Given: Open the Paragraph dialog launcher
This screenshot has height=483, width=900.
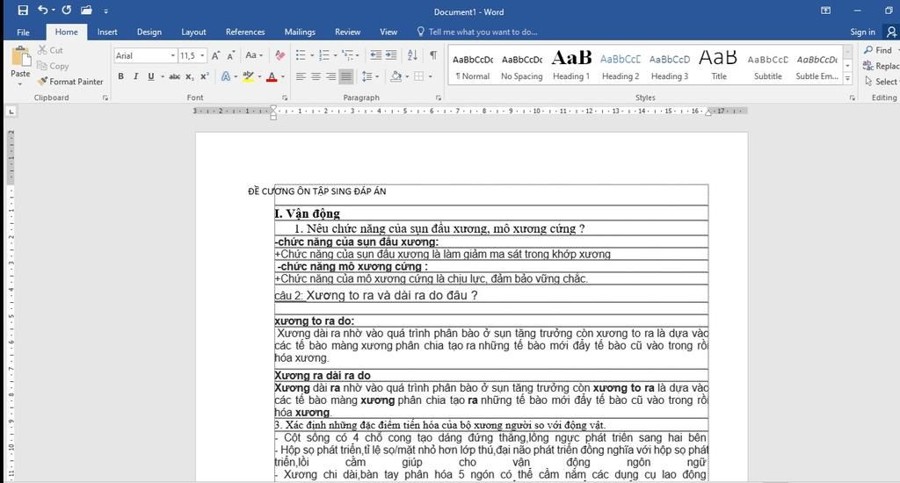Looking at the screenshot, I should (x=439, y=98).
